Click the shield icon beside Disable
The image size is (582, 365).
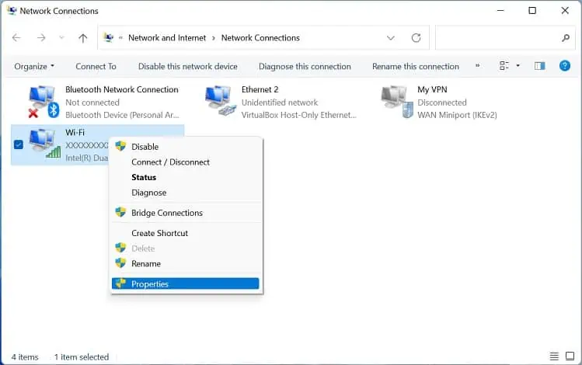[120, 146]
